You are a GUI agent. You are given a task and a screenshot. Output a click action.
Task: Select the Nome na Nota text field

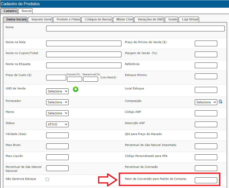pyautogui.click(x=84, y=44)
